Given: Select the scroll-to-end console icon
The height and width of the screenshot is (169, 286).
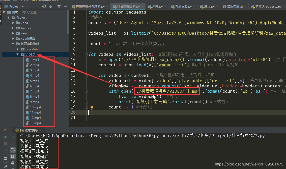Looking at the screenshot, I should point(13,156).
